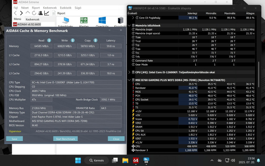
Task: Open AIDA64 favorites user icon
Action: (40, 13)
